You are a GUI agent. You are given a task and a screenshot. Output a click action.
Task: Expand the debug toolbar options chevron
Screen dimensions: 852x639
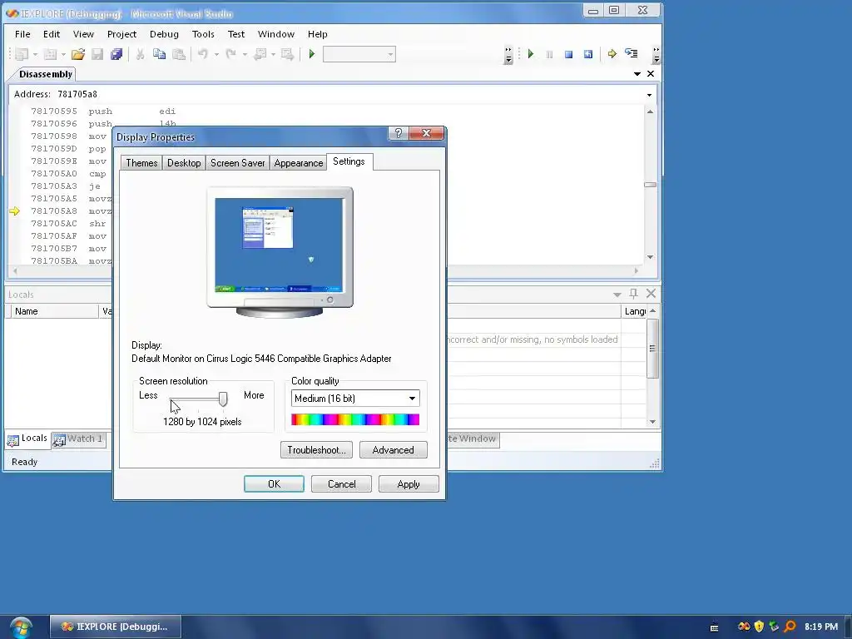click(x=656, y=54)
